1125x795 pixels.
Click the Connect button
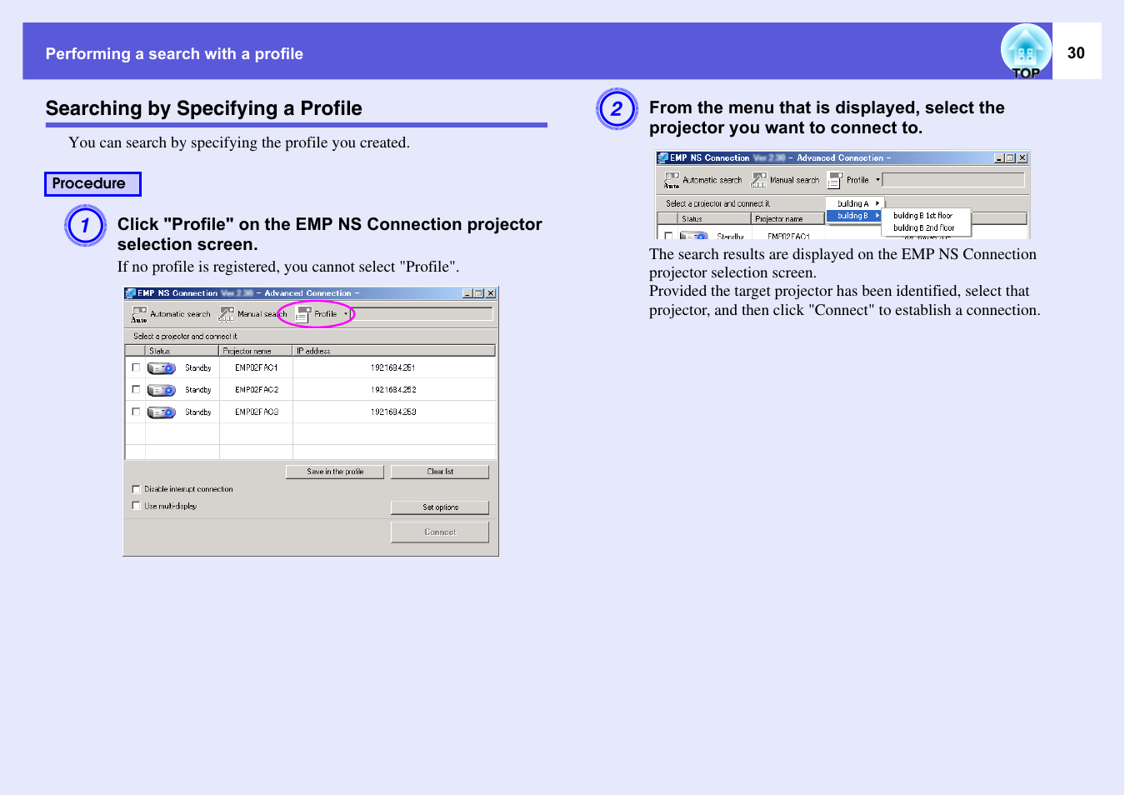(440, 532)
